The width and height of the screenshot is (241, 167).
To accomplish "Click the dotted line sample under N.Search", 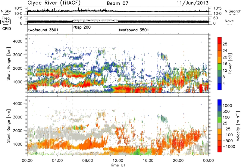I will point(233,14).
